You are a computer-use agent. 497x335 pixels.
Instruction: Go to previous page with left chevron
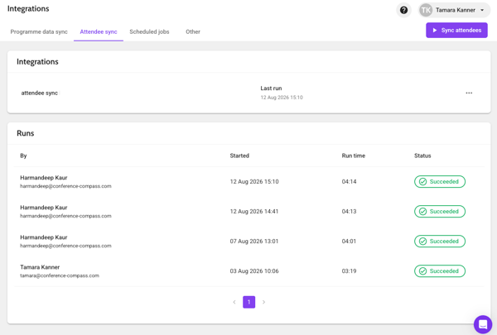[234, 302]
